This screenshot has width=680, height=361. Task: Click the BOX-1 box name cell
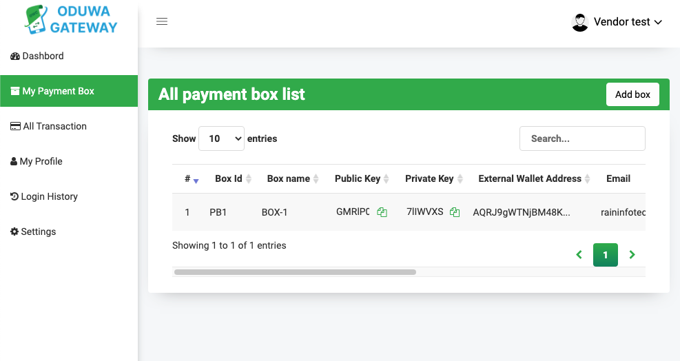[274, 213]
